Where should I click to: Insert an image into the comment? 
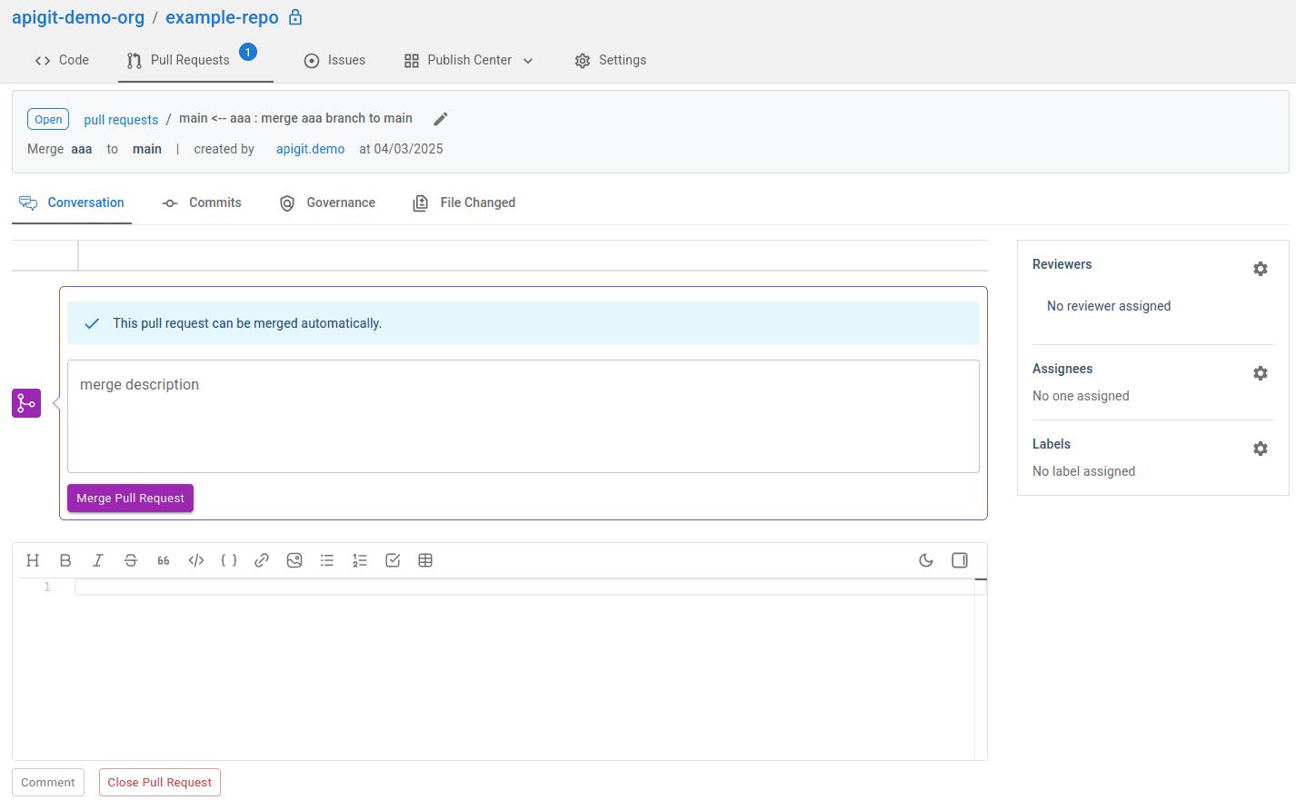(294, 560)
